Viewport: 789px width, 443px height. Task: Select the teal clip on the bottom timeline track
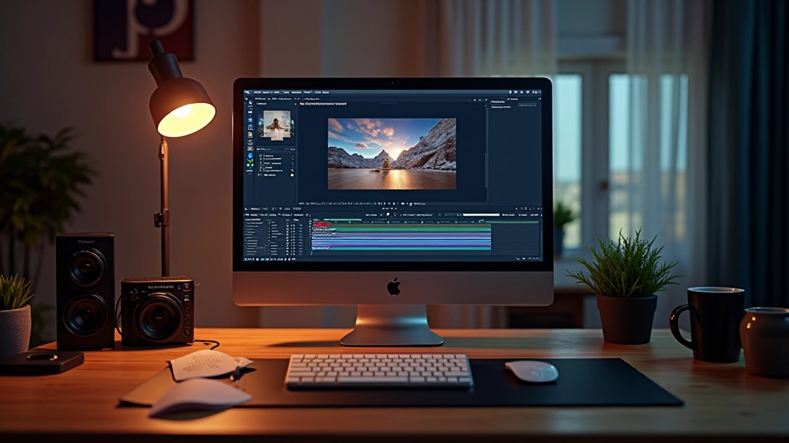point(401,248)
